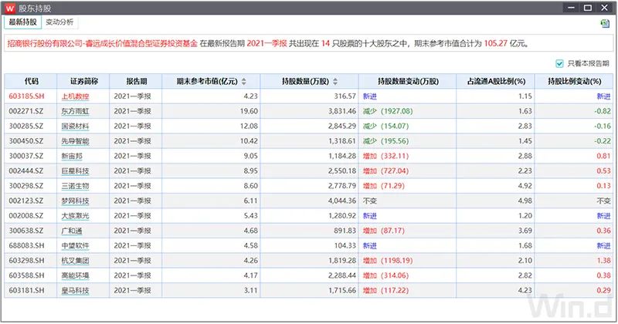Click 占流通A股比例(%) column header
This screenshot has height=324, width=618.
(x=496, y=81)
